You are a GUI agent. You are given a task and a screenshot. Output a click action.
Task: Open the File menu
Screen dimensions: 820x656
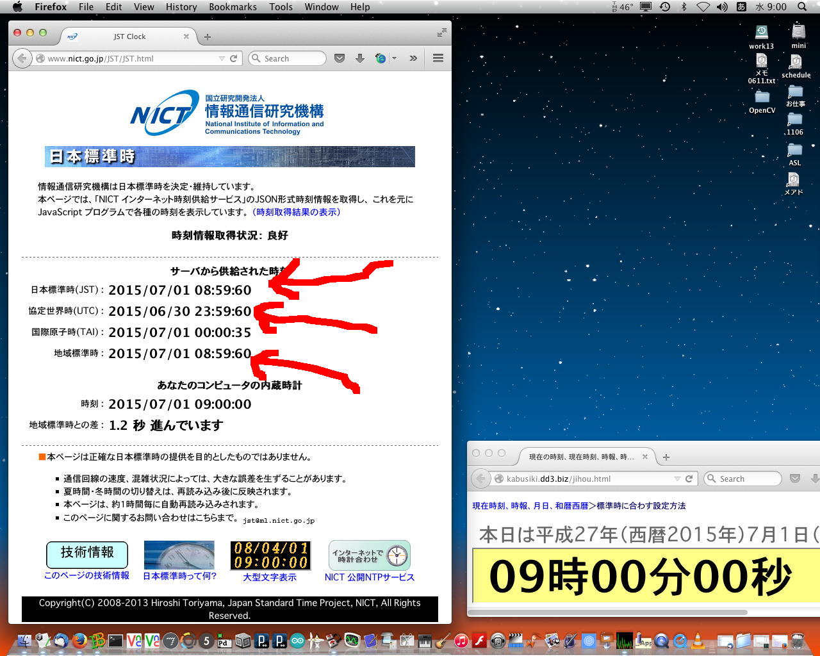(86, 7)
